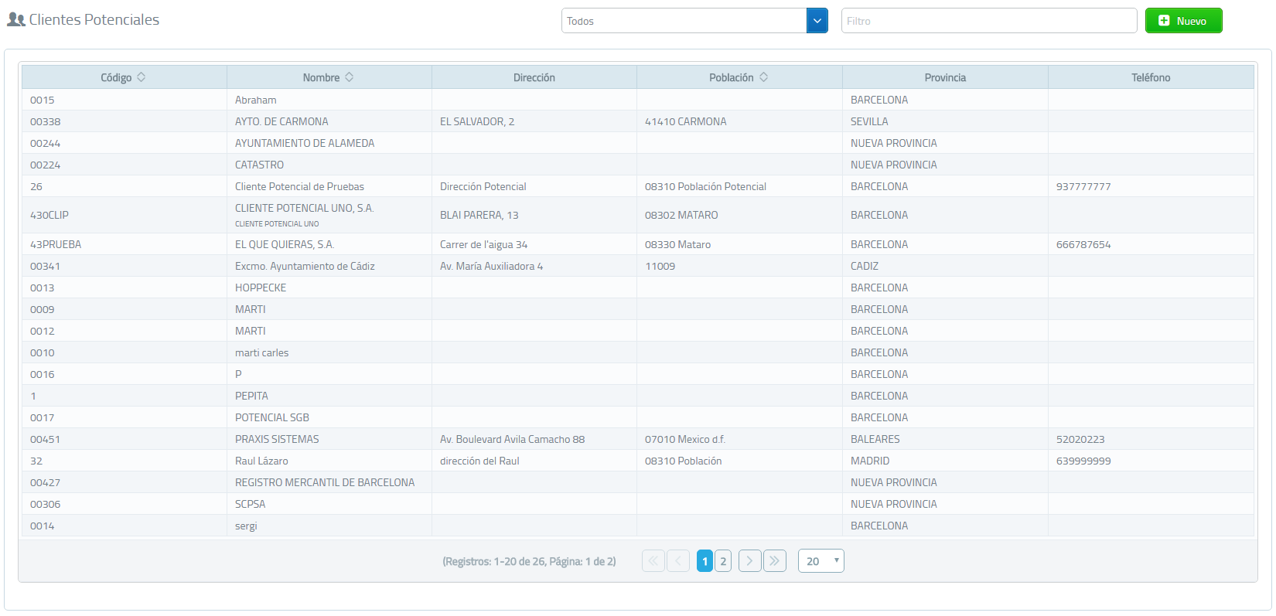The image size is (1276, 616).
Task: Select page 2 in pagination
Action: pyautogui.click(x=723, y=561)
